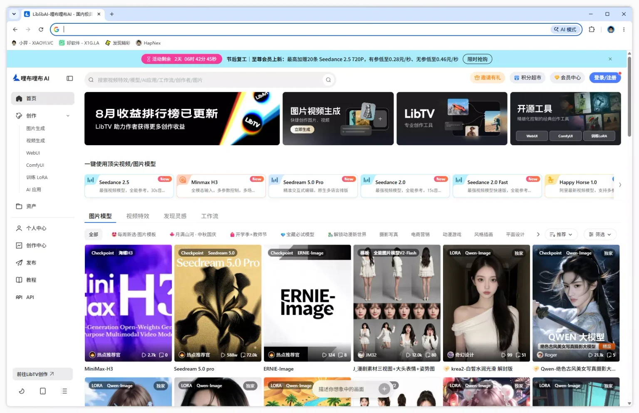This screenshot has height=413, width=639.
Task: Toggle AI 模式 in address bar
Action: tap(565, 30)
